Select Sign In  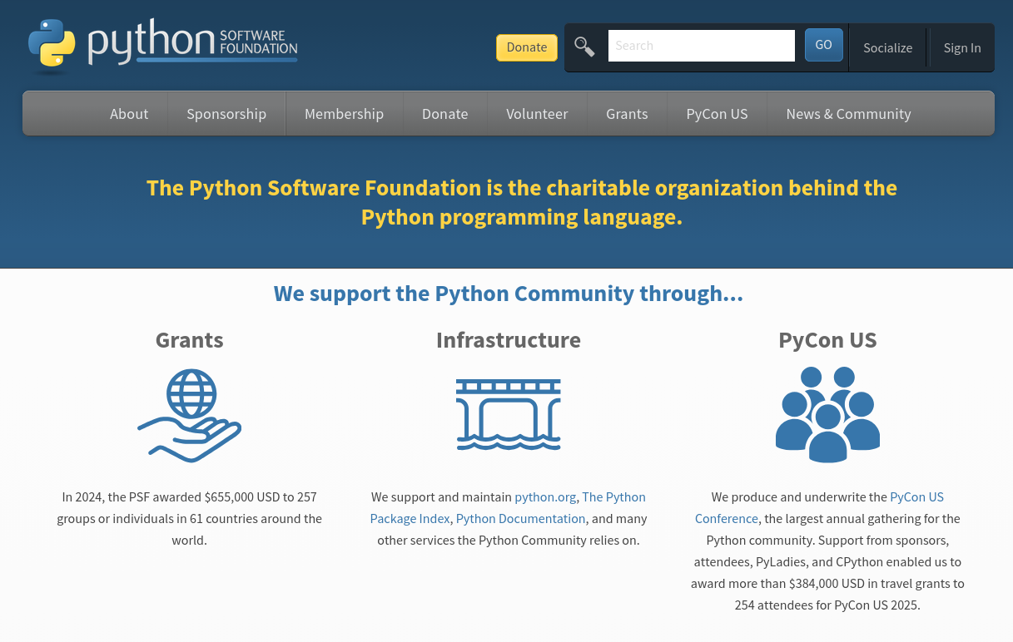pos(962,47)
